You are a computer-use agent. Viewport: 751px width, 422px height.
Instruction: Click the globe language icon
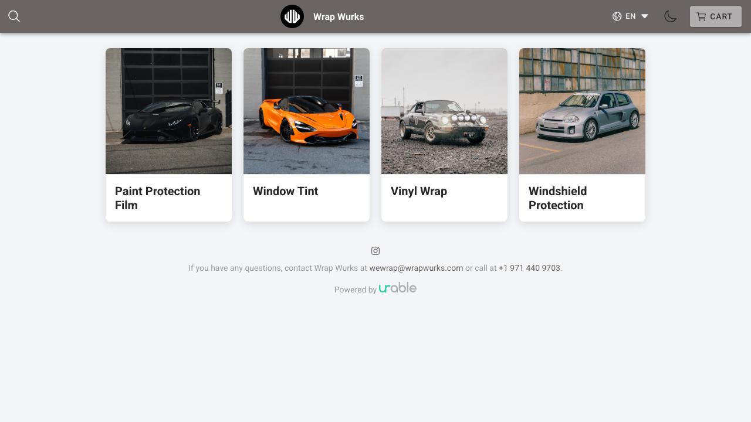point(617,16)
